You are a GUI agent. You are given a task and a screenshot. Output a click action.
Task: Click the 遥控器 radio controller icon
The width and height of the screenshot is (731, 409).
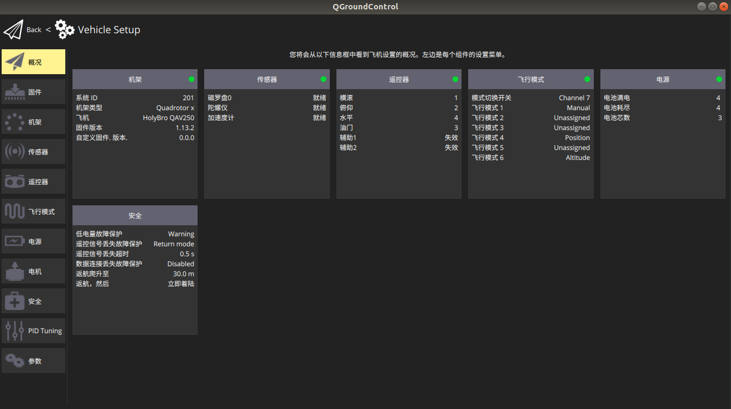[15, 182]
